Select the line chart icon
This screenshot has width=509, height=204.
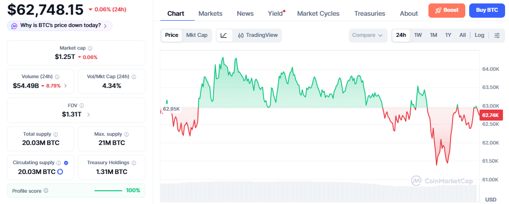tap(225, 35)
